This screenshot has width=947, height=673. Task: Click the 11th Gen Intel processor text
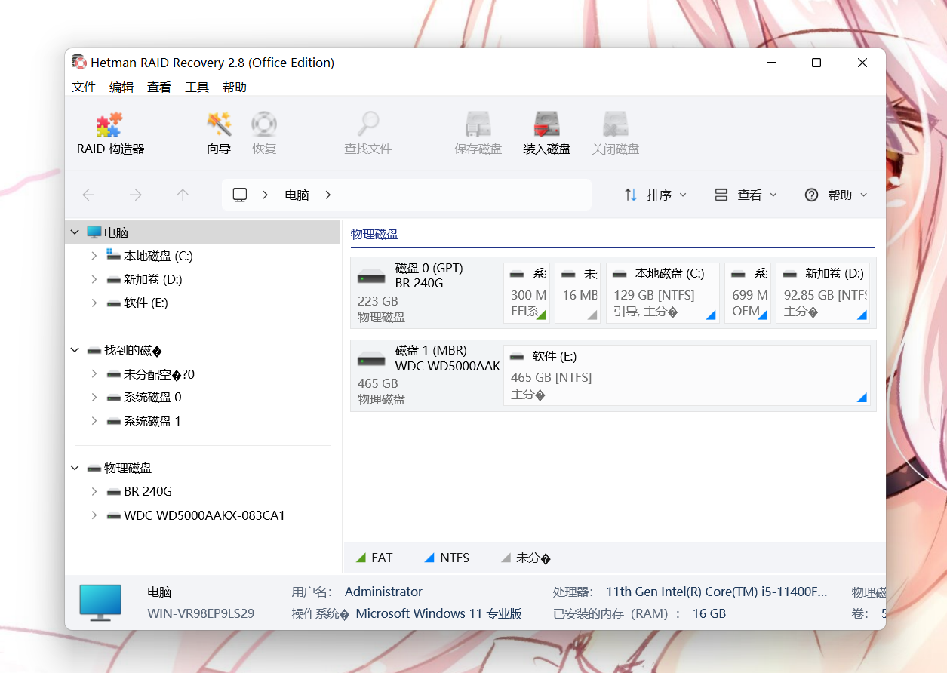(x=717, y=592)
